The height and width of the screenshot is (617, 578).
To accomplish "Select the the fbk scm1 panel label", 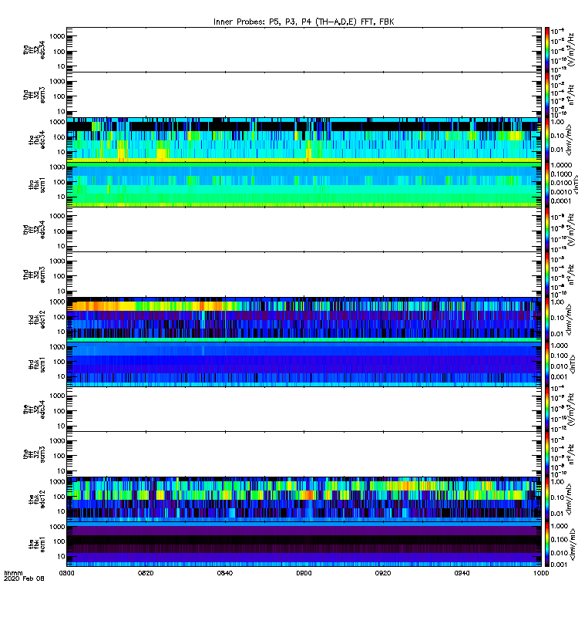I will [37, 545].
